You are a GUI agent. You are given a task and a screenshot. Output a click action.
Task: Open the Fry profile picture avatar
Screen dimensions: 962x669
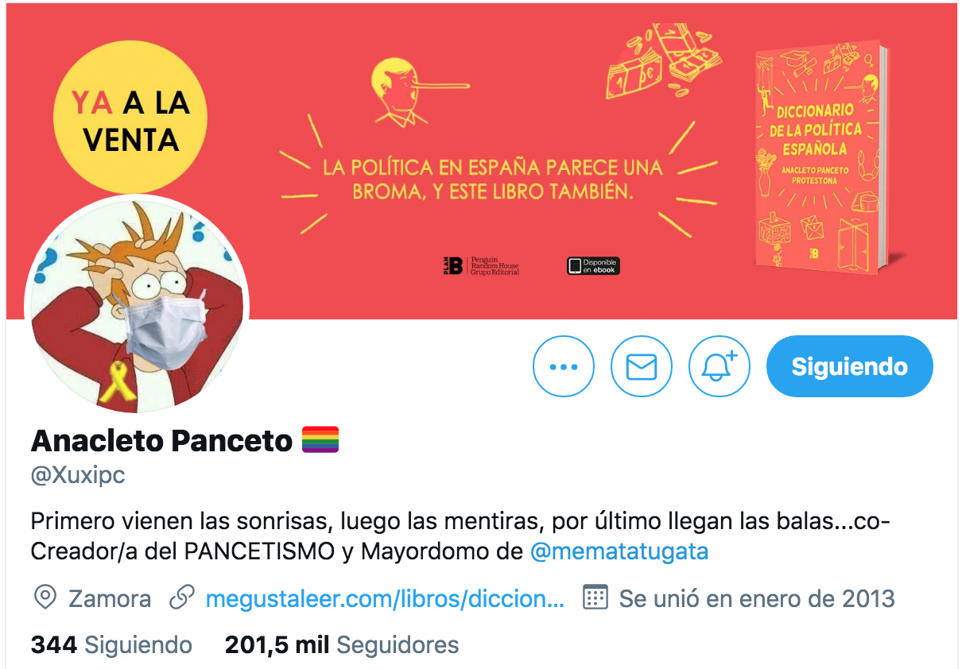pyautogui.click(x=138, y=304)
